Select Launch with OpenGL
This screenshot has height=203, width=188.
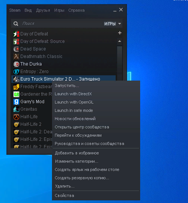point(96,102)
